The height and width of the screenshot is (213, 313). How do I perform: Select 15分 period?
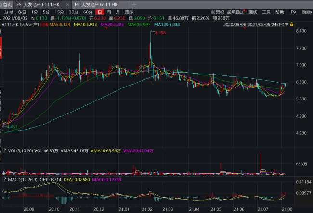pyautogui.click(x=59, y=12)
